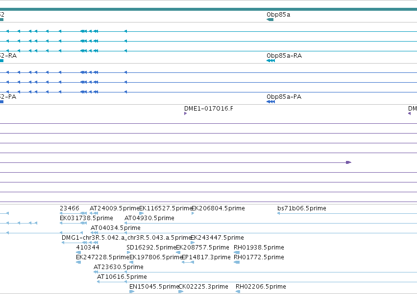Click the AT10616.5prime label

(x=122, y=277)
